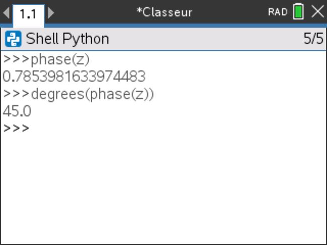Screen dimensions: 327x245
Task: Click the >>> symbols before degrees
Action: click(16, 94)
